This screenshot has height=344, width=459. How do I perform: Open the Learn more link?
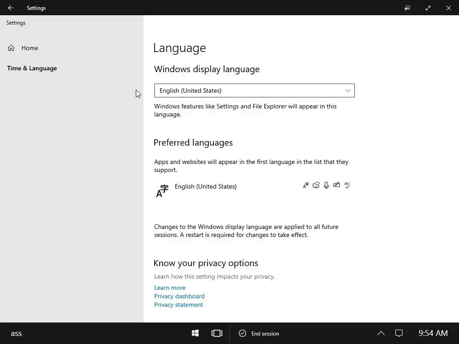[x=170, y=288]
